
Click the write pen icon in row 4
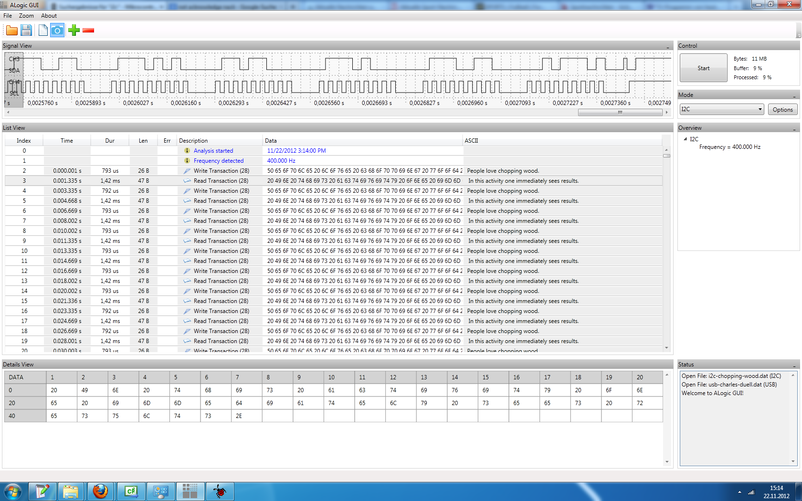187,191
